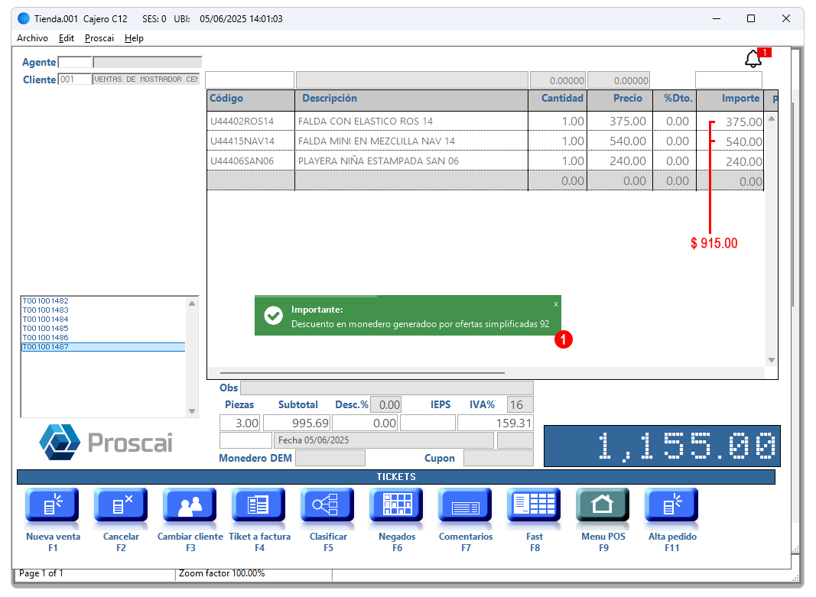The image size is (816, 597).
Task: Click the TICKETS section header bar
Action: tap(396, 477)
